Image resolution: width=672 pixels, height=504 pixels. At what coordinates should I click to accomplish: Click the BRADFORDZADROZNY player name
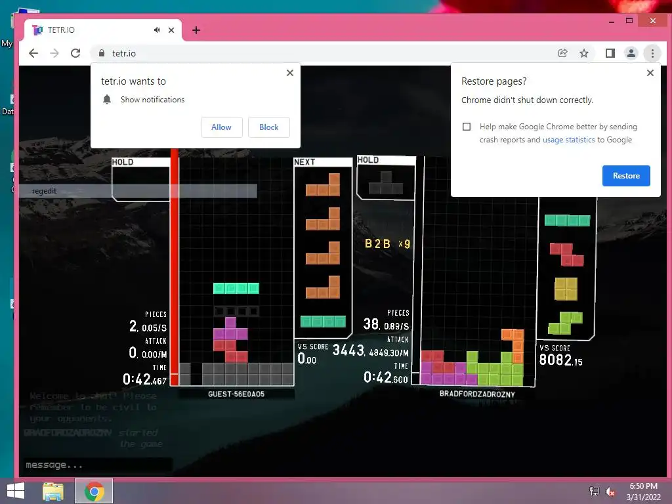(477, 394)
